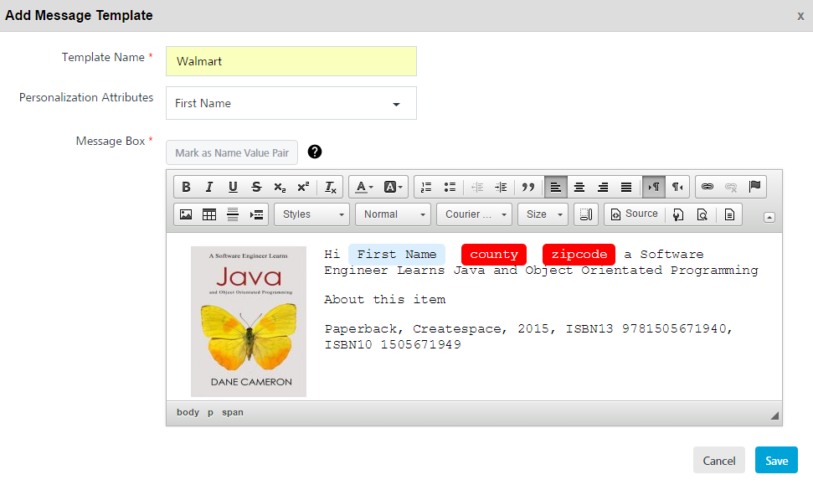813x485 pixels.
Task: Toggle justify alignment for the paragraph
Action: (x=626, y=187)
